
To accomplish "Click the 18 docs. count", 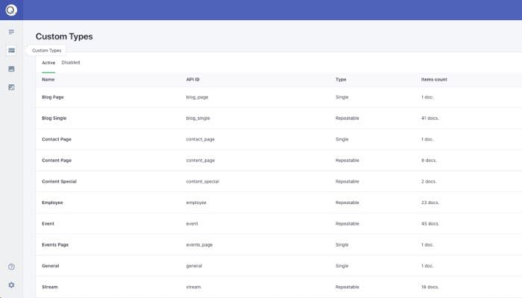I will click(x=430, y=287).
